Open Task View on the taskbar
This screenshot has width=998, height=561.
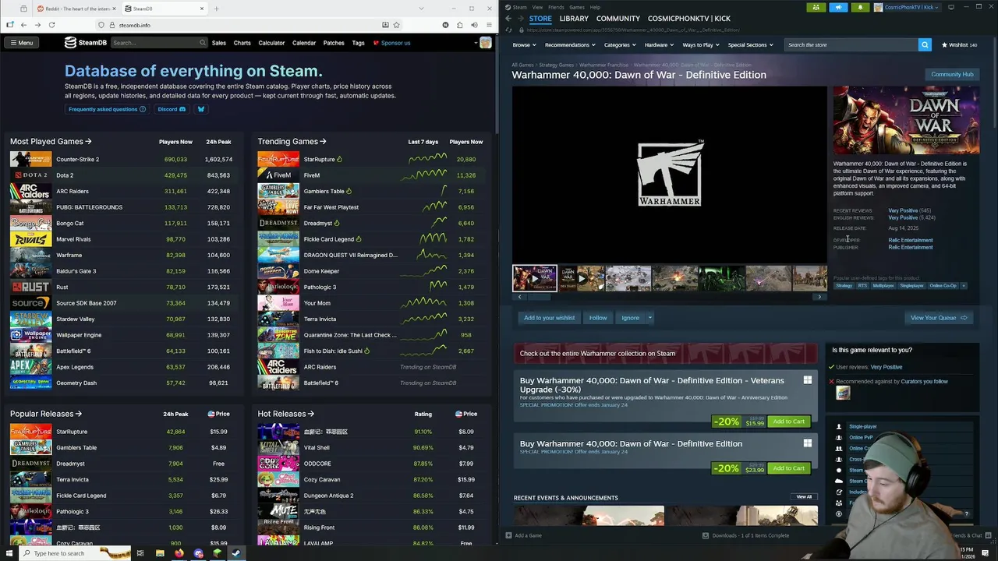140,553
